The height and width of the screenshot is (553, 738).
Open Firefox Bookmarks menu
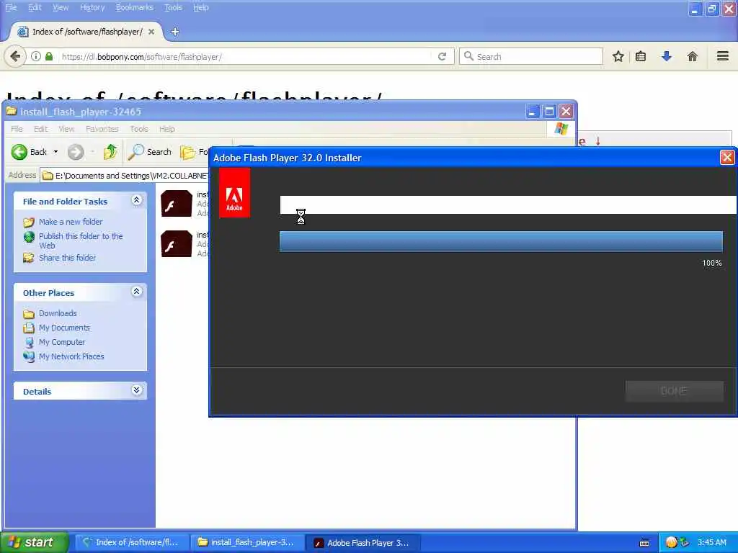135,7
